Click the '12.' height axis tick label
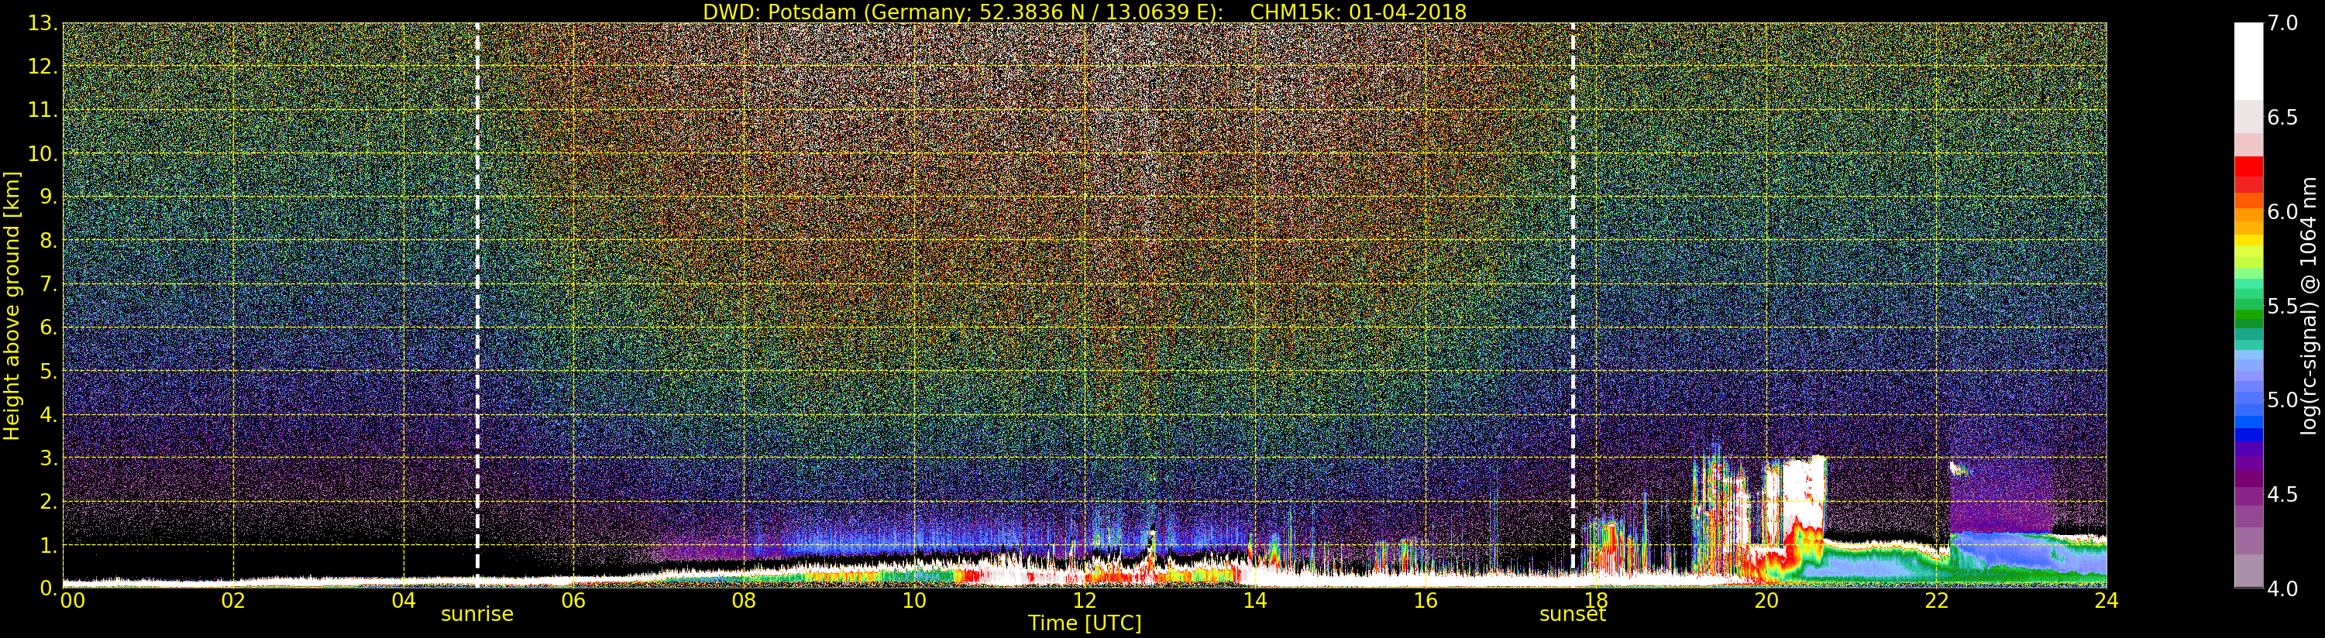 (x=43, y=67)
